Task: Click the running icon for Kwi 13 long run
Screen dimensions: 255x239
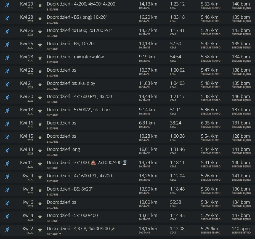Action: pyautogui.click(x=7, y=151)
